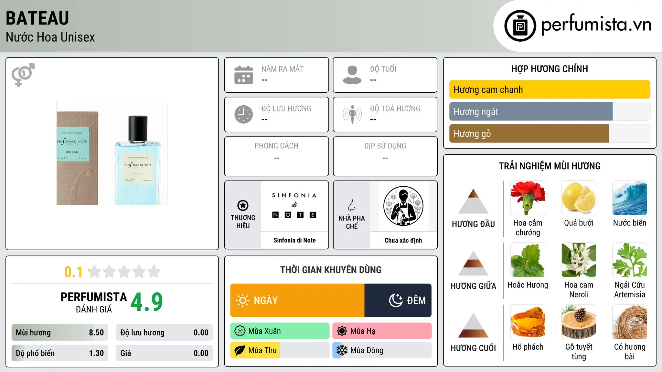Click the Giá 0.00 score bar

[x=164, y=353]
